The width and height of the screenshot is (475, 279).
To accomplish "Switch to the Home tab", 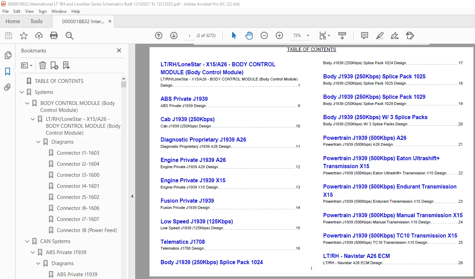I will 13,21.
